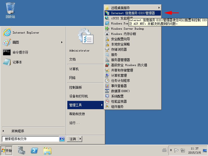Image resolution: width=208 pixels, height=156 pixels.
Task: Click the Show Desktop button in taskbar corner
Action: tap(205, 151)
